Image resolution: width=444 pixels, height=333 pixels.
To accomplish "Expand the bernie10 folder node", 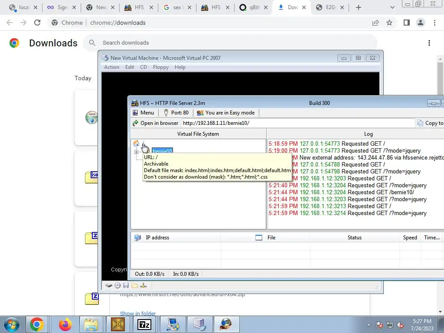I will (136, 152).
